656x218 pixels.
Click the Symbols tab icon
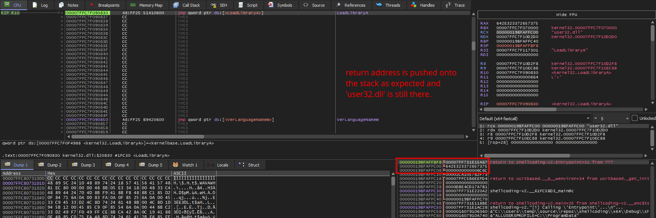(271, 5)
